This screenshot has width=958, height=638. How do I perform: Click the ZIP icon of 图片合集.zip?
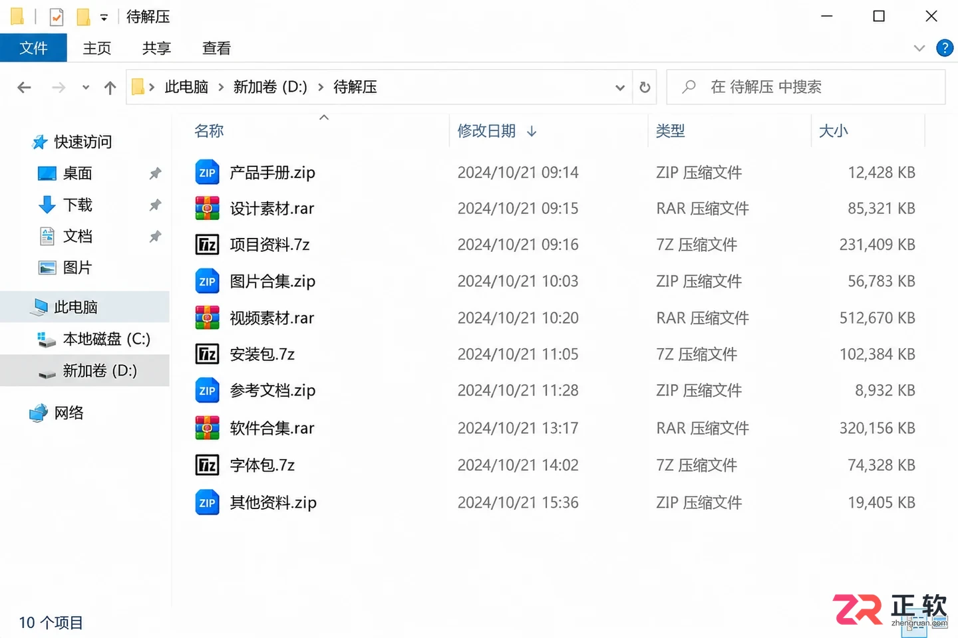pyautogui.click(x=207, y=282)
